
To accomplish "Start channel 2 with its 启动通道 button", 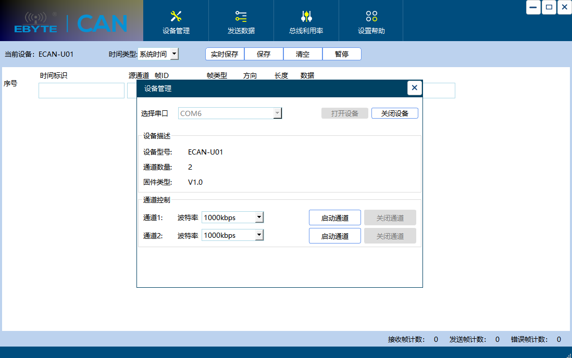I will 334,235.
